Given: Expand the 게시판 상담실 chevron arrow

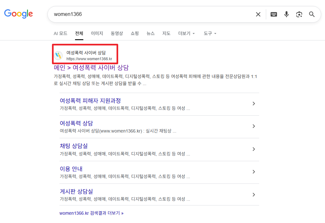Looking at the screenshot, I should (253, 194).
